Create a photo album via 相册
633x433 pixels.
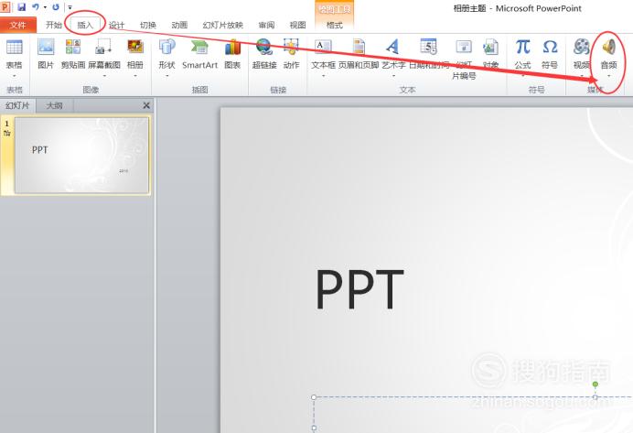[x=135, y=48]
